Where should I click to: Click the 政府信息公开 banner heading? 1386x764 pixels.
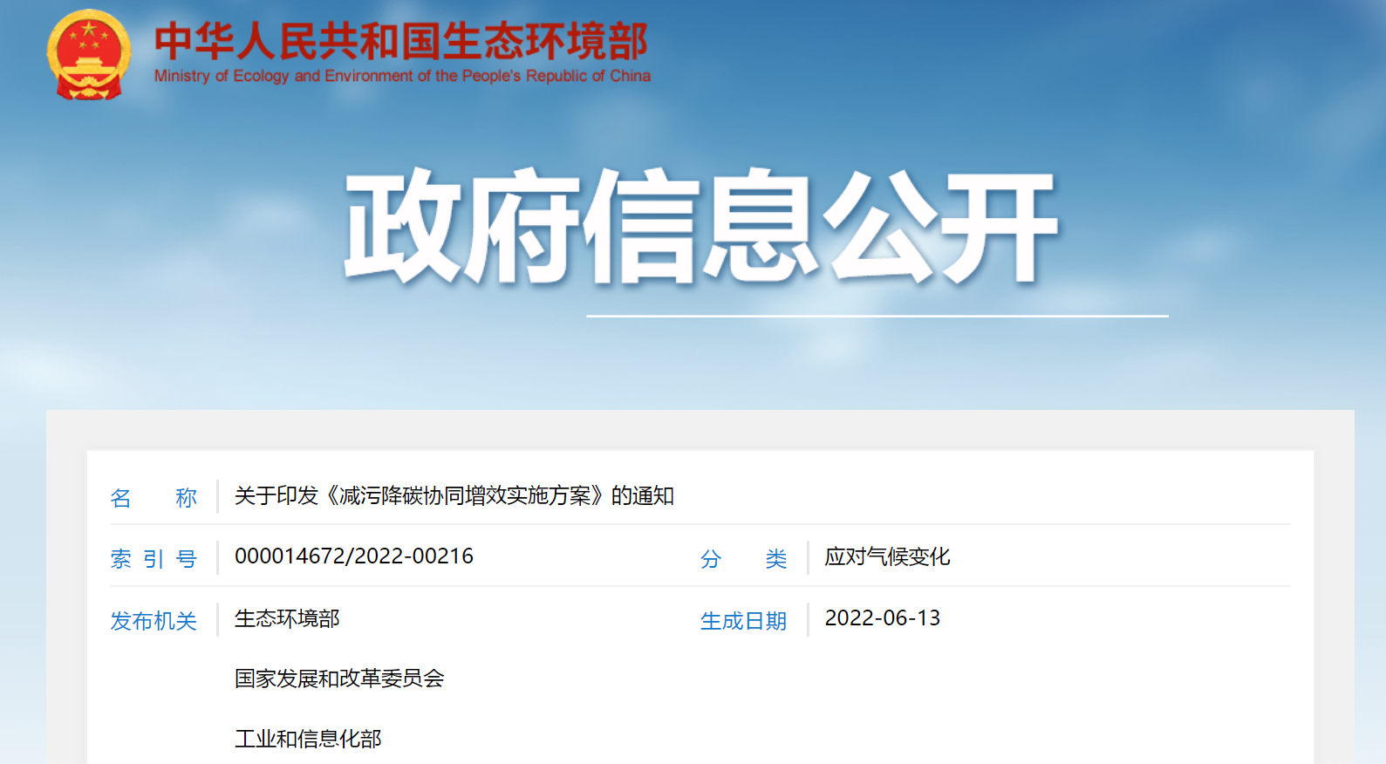pos(701,227)
